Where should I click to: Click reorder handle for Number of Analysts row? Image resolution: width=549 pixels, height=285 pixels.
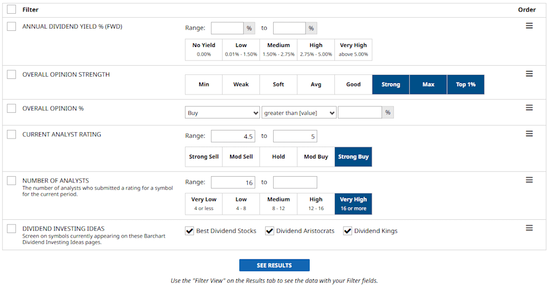pyautogui.click(x=529, y=180)
